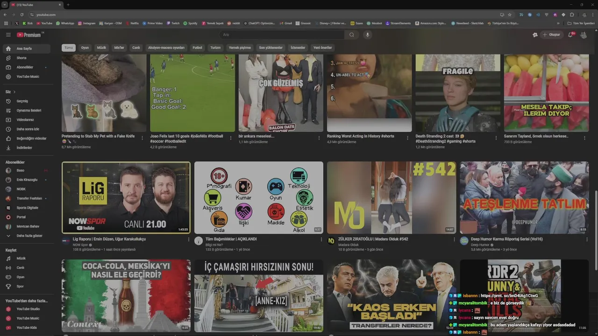The width and height of the screenshot is (598, 336).
Task: Open Abonelikler in the sidebar
Action: [27, 67]
